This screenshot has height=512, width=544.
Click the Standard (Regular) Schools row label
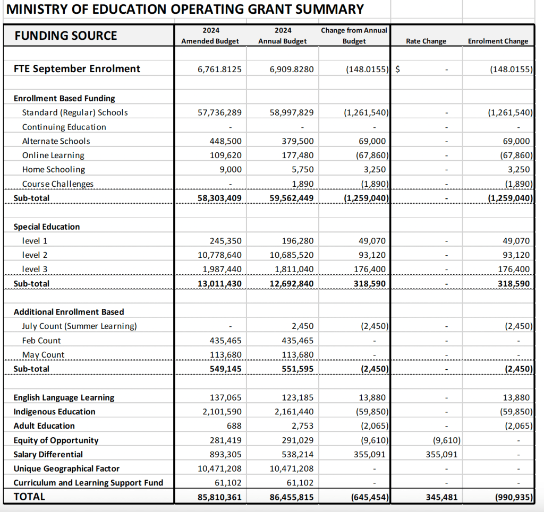point(75,112)
